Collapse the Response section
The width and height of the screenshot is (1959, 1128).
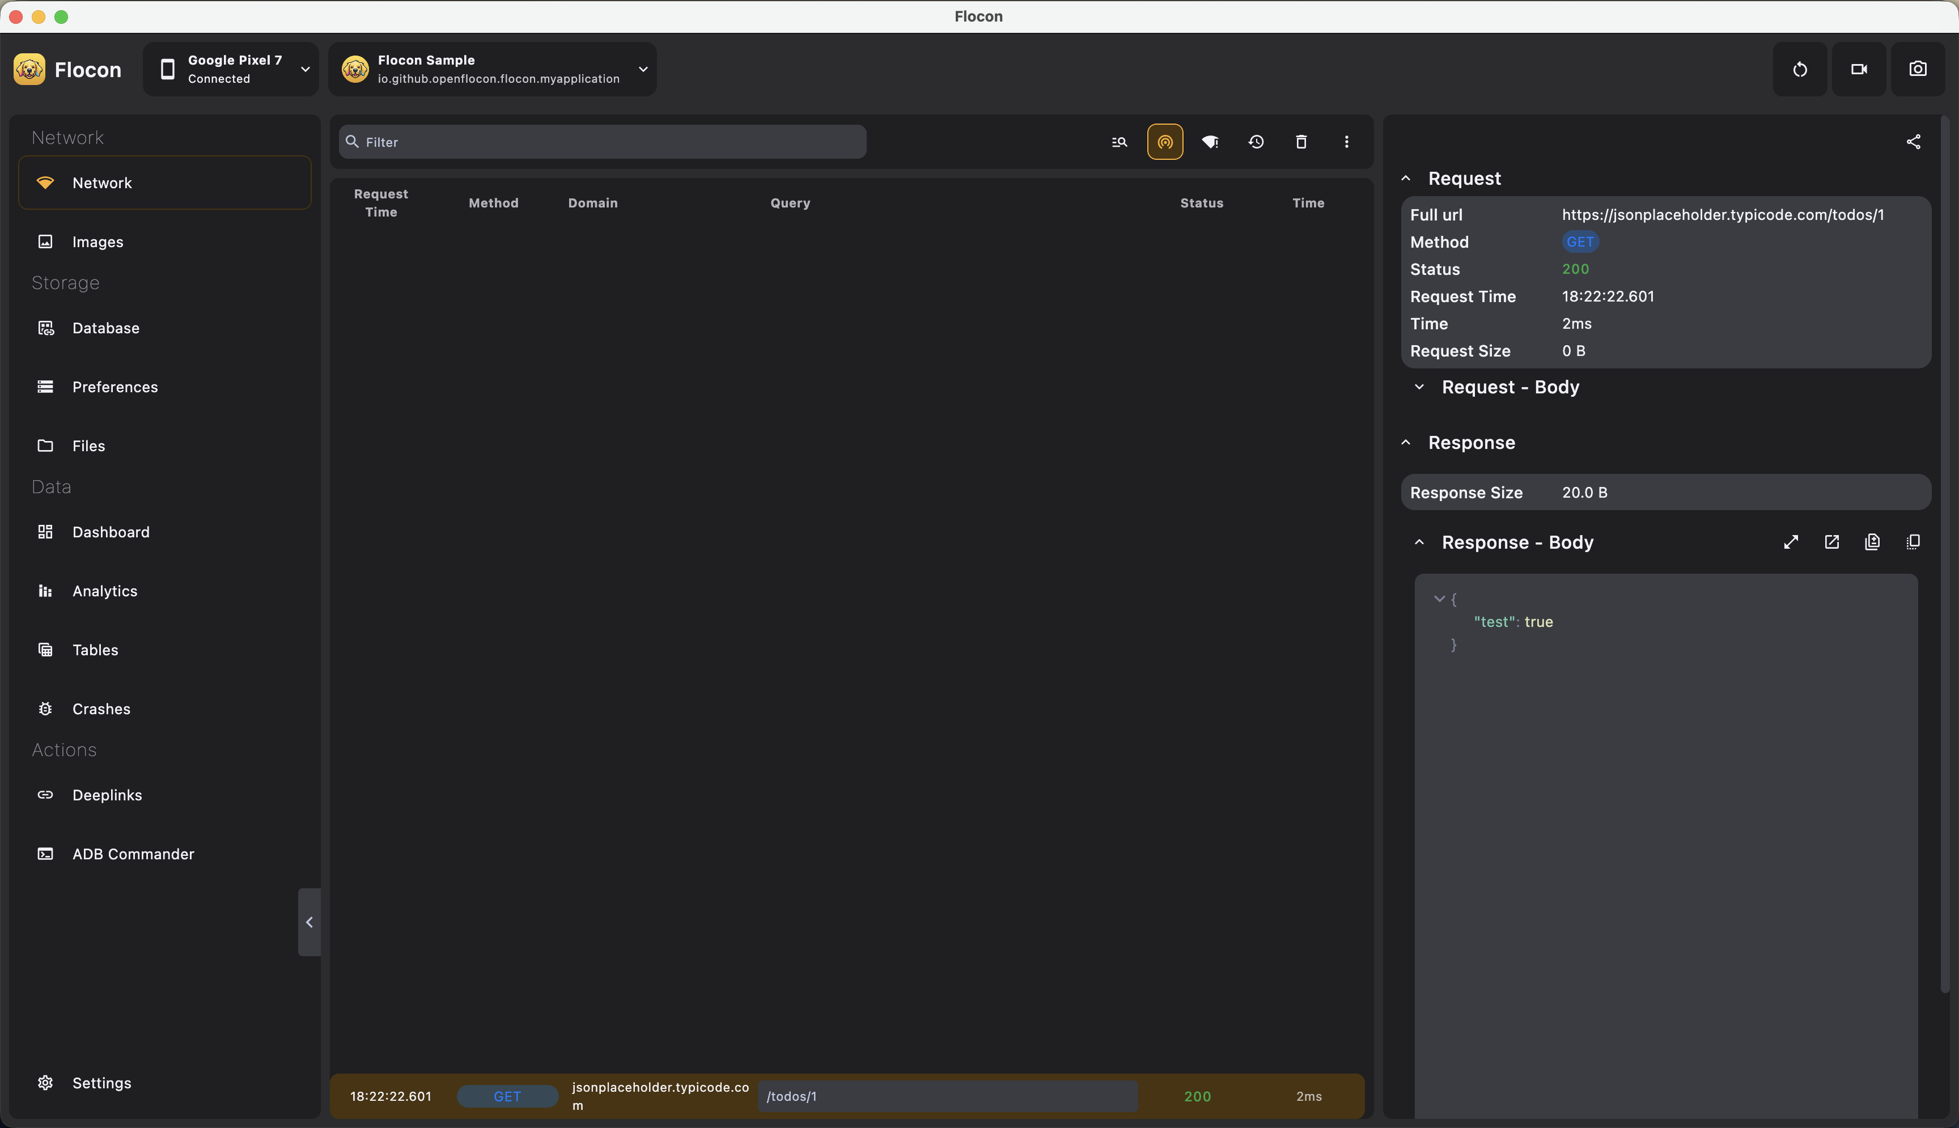tap(1406, 442)
